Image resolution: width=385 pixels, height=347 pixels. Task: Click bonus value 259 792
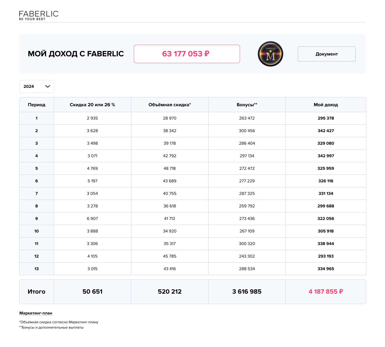tap(247, 206)
